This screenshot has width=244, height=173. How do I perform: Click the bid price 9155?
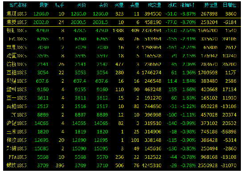[x=80, y=89]
